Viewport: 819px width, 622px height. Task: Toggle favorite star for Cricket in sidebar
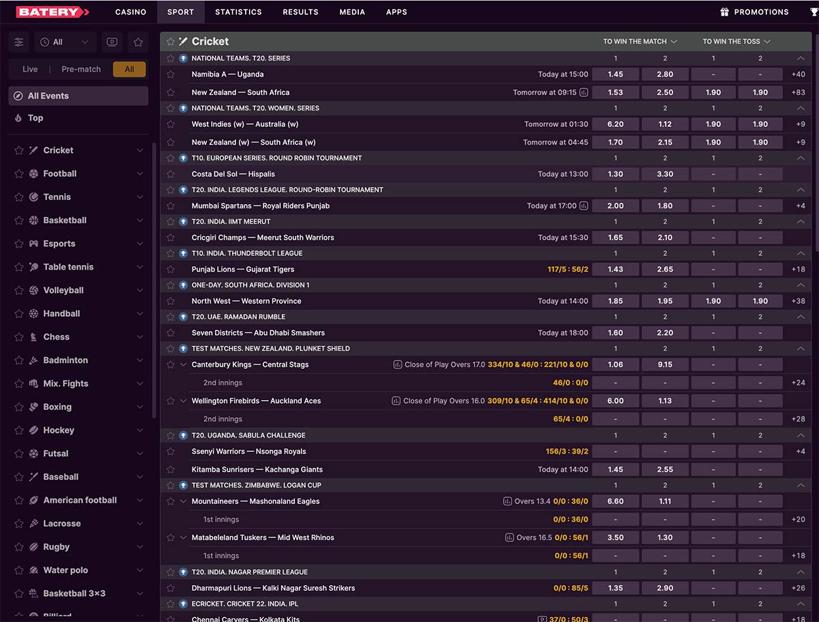point(19,150)
